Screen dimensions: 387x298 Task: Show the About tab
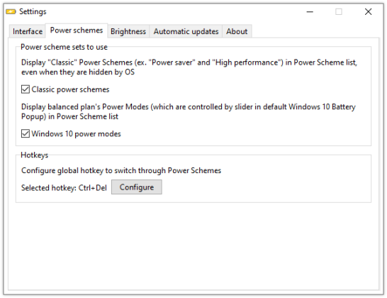[x=237, y=31]
